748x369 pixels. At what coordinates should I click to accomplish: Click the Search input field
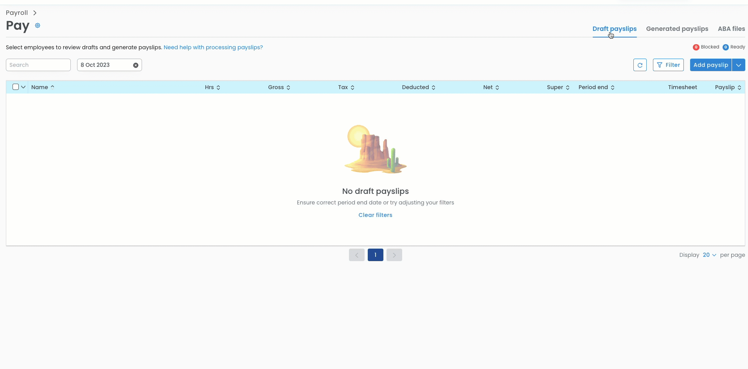[38, 65]
